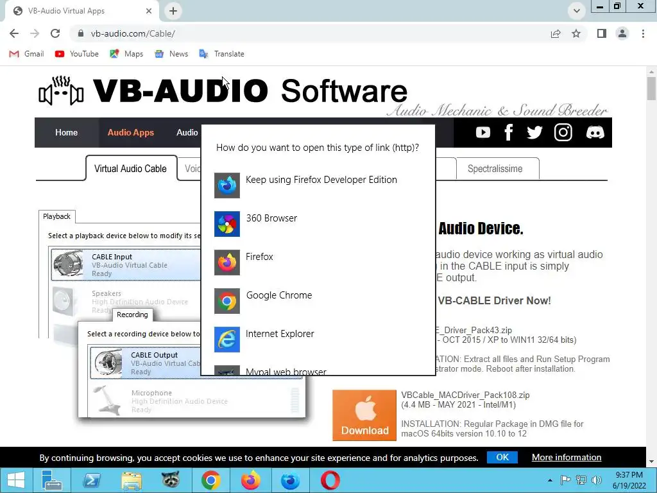Go forward using the browser arrow
Screen dimensions: 657x493
point(35,33)
